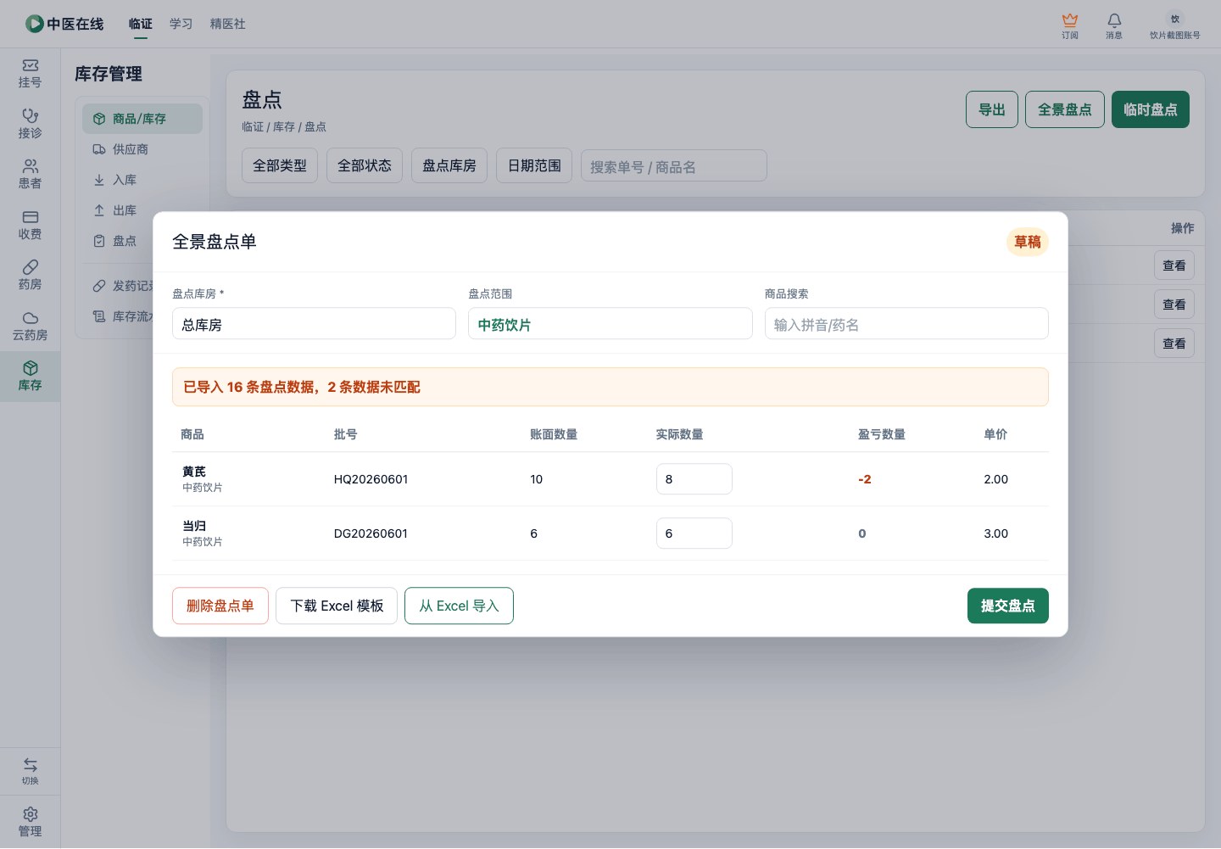Click the 盈亏数量 column header
The image size is (1221, 849).
click(x=882, y=434)
